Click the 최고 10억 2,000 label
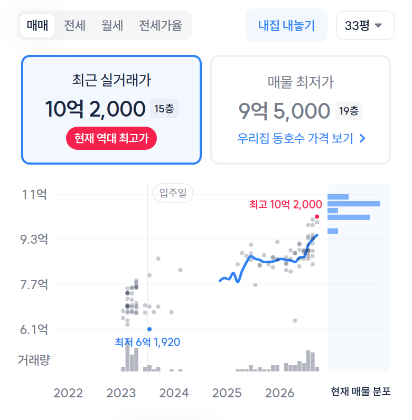Screen dimensions: 412x420 point(285,204)
